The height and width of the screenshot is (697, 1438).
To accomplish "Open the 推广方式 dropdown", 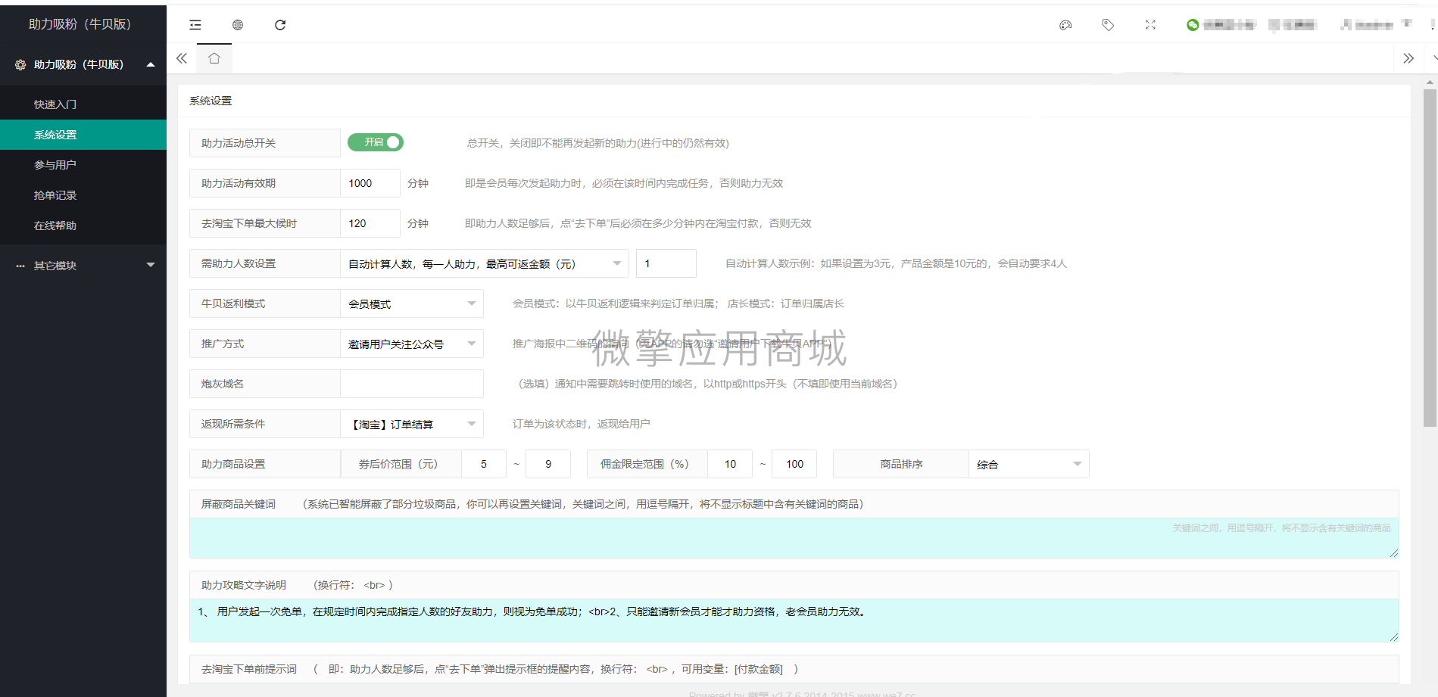I will (x=412, y=344).
